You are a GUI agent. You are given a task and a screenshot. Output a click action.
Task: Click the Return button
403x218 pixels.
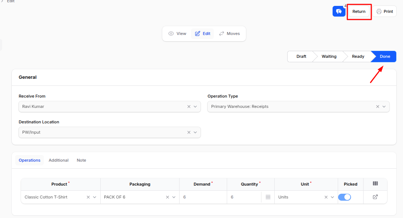359,11
